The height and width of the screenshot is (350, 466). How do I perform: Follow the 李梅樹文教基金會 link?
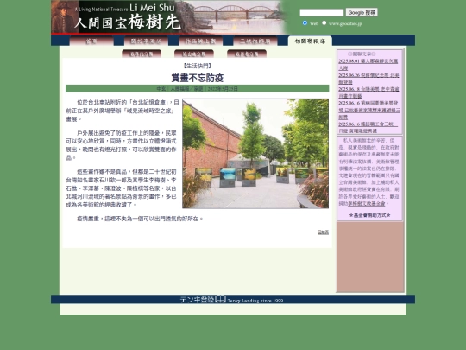pos(367,204)
